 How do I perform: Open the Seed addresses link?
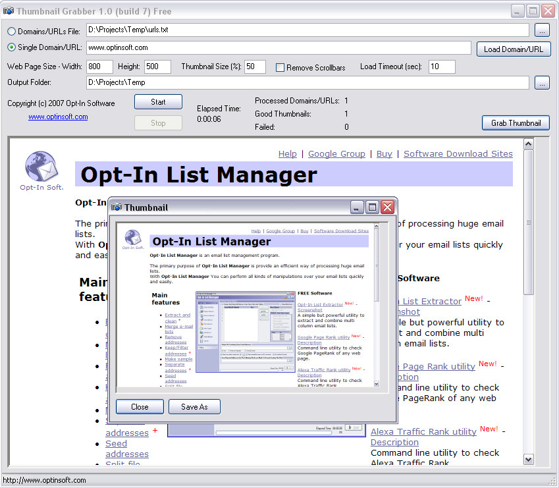coord(127,448)
